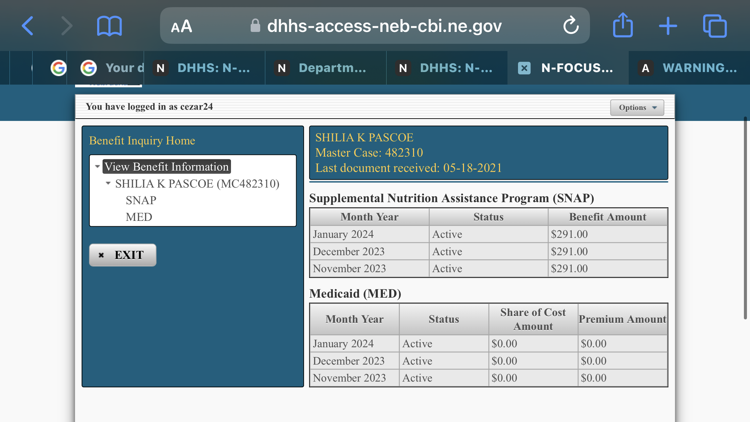The height and width of the screenshot is (422, 750).
Task: Add a new tab with the plus icon
Action: point(668,26)
